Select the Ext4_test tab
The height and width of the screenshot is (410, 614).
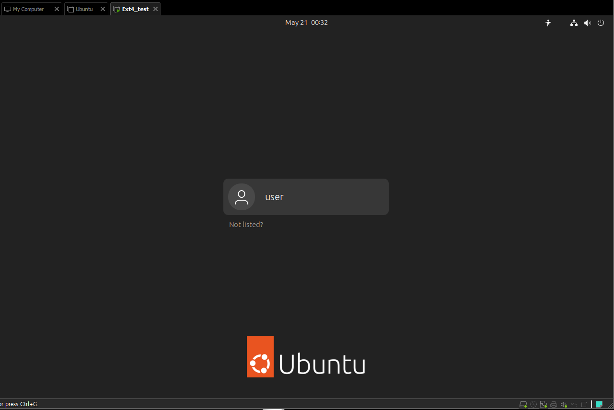(135, 9)
